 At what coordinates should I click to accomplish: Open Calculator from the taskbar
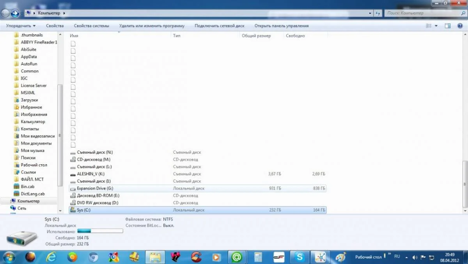tap(258, 257)
